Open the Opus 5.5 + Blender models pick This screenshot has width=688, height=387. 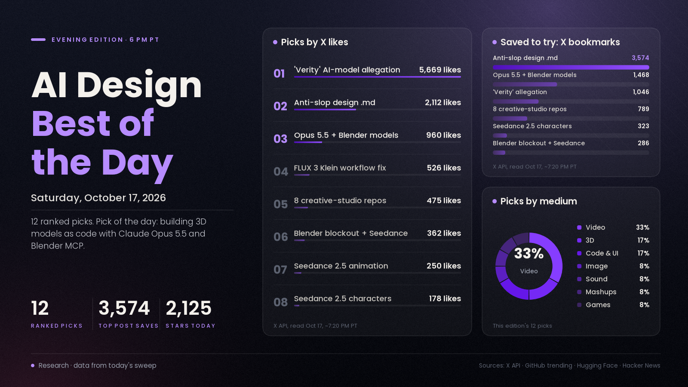pos(367,138)
